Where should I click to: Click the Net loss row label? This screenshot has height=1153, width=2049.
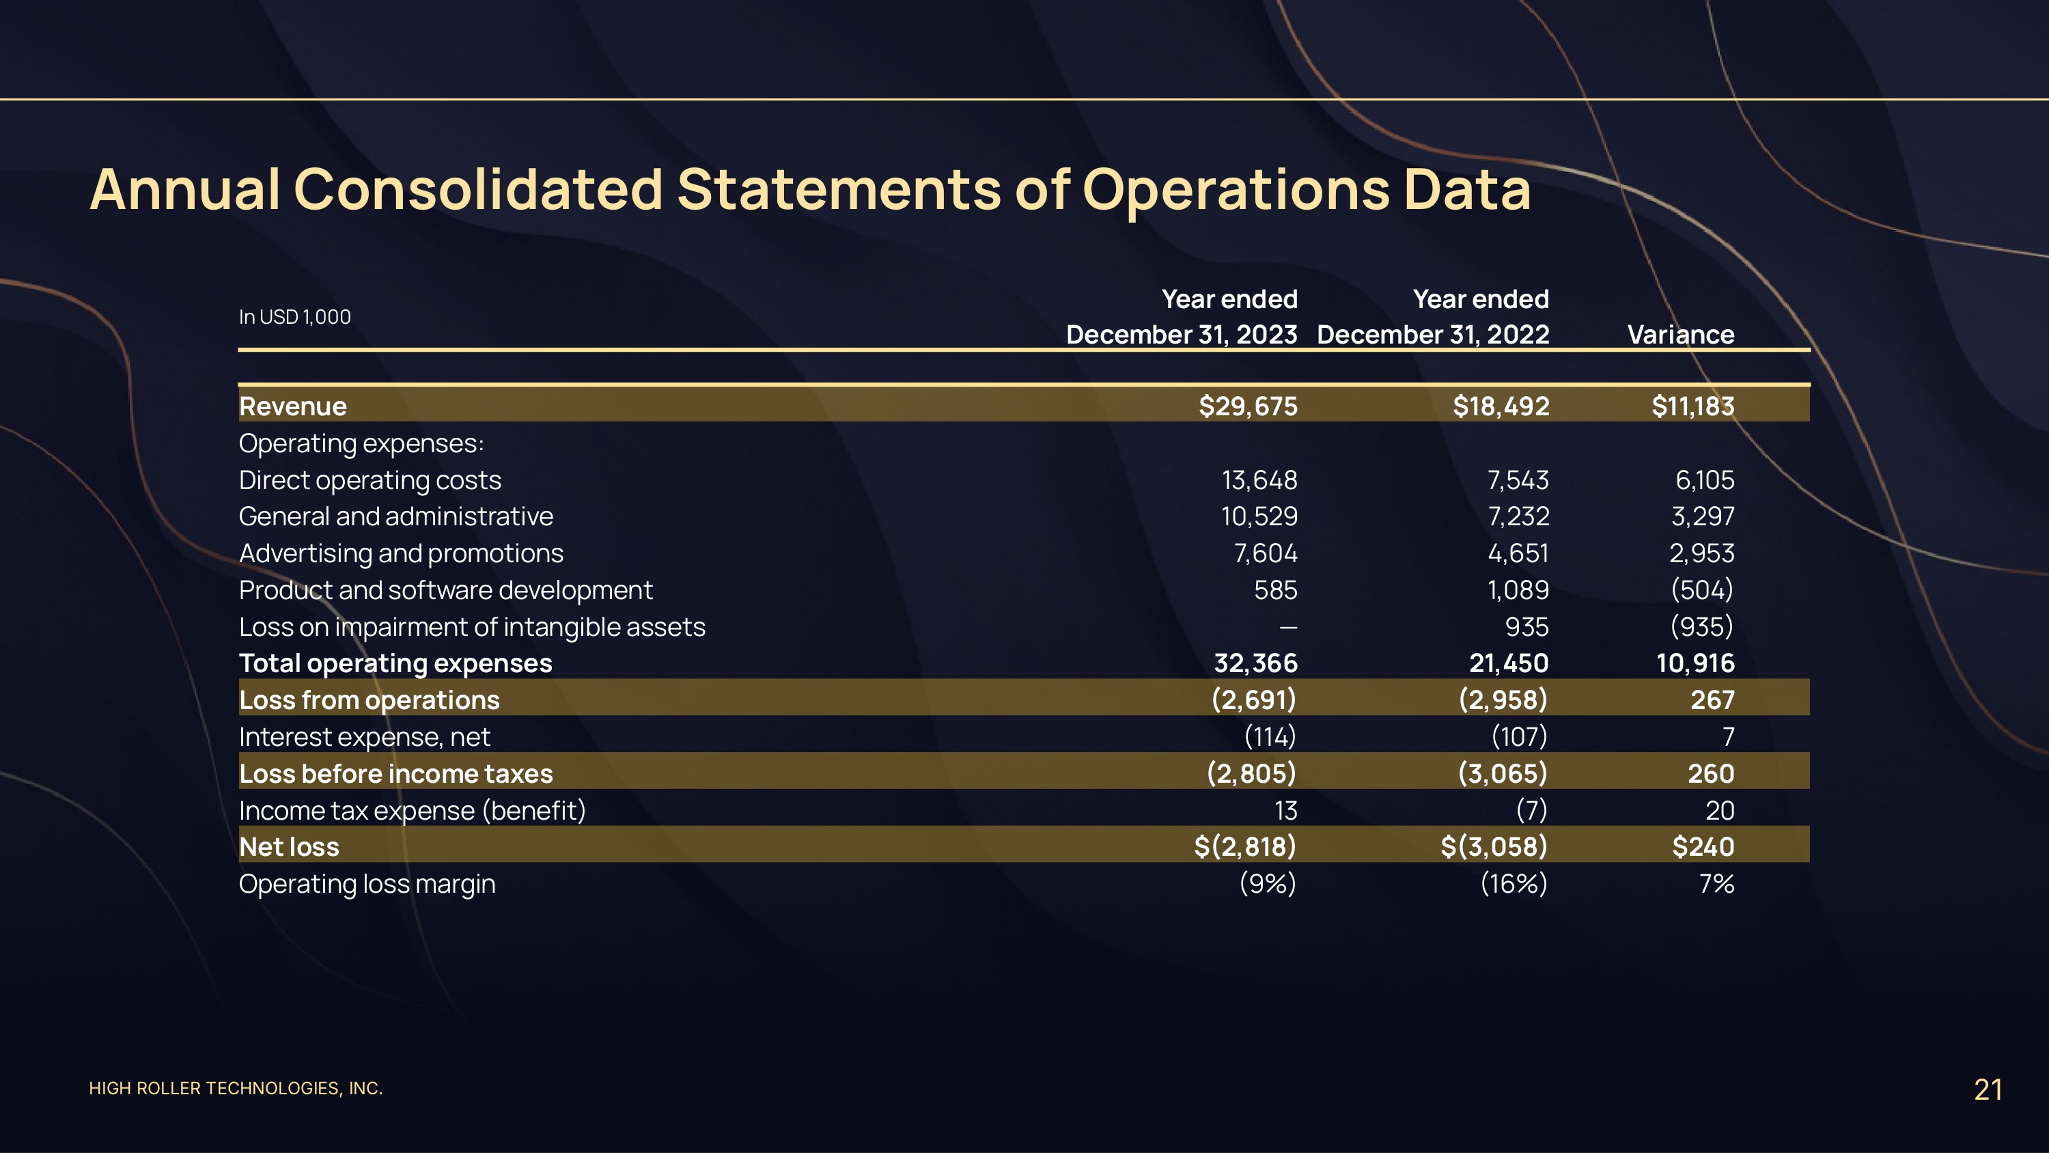[289, 846]
